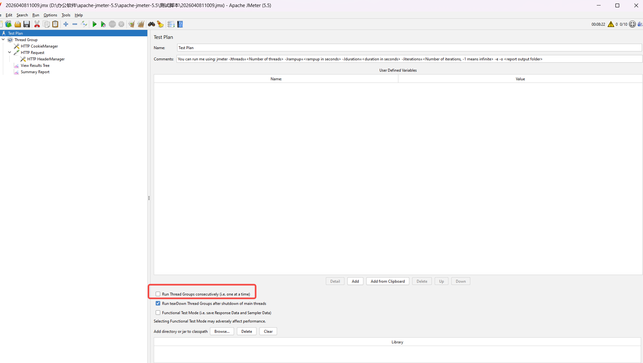Open the Options menu
The height and width of the screenshot is (363, 643).
click(50, 15)
